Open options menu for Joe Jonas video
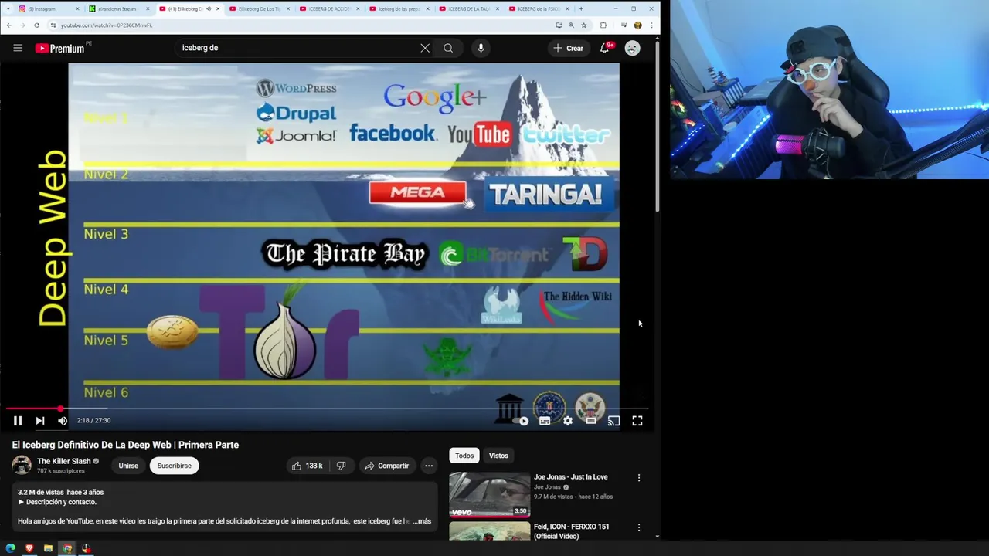Screen dimensions: 989x556 639,478
